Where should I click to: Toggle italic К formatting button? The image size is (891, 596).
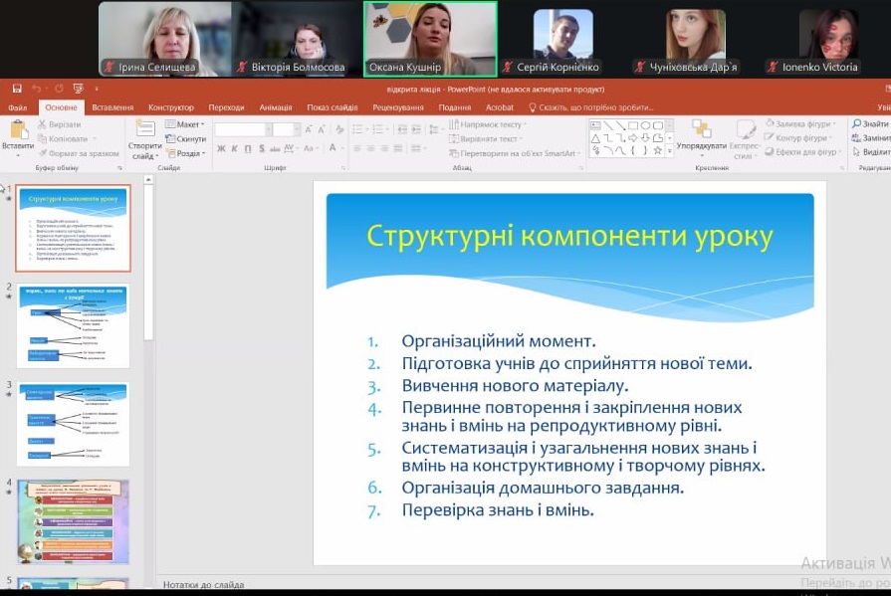click(x=234, y=149)
